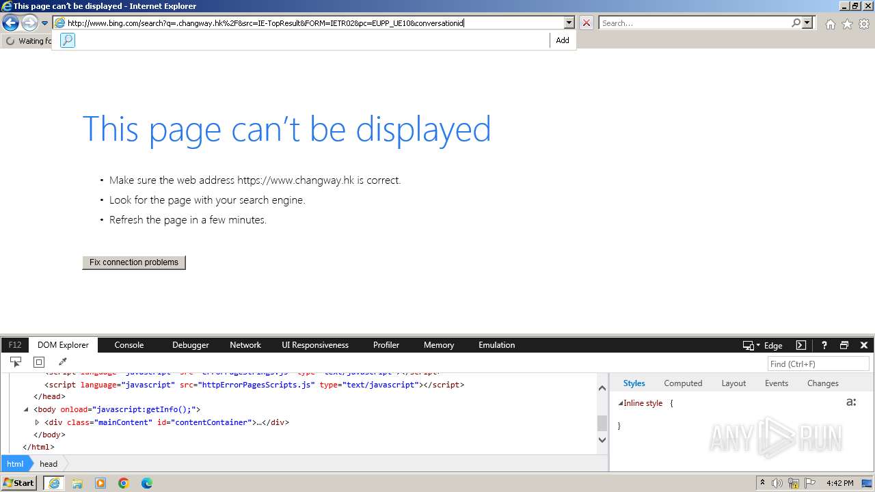Click Add in the address dropdown

coord(563,40)
